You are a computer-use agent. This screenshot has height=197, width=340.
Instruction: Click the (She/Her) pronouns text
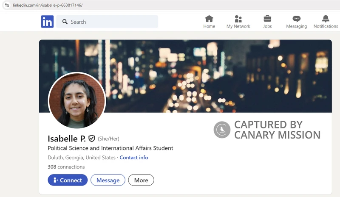click(108, 139)
